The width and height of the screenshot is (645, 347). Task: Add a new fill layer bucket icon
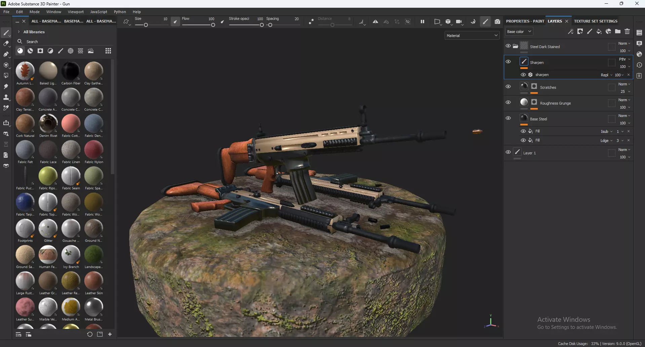point(599,31)
